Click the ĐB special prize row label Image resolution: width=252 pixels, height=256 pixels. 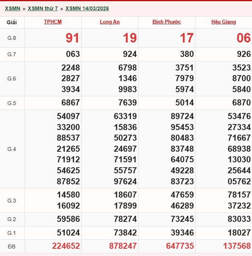coord(12,246)
